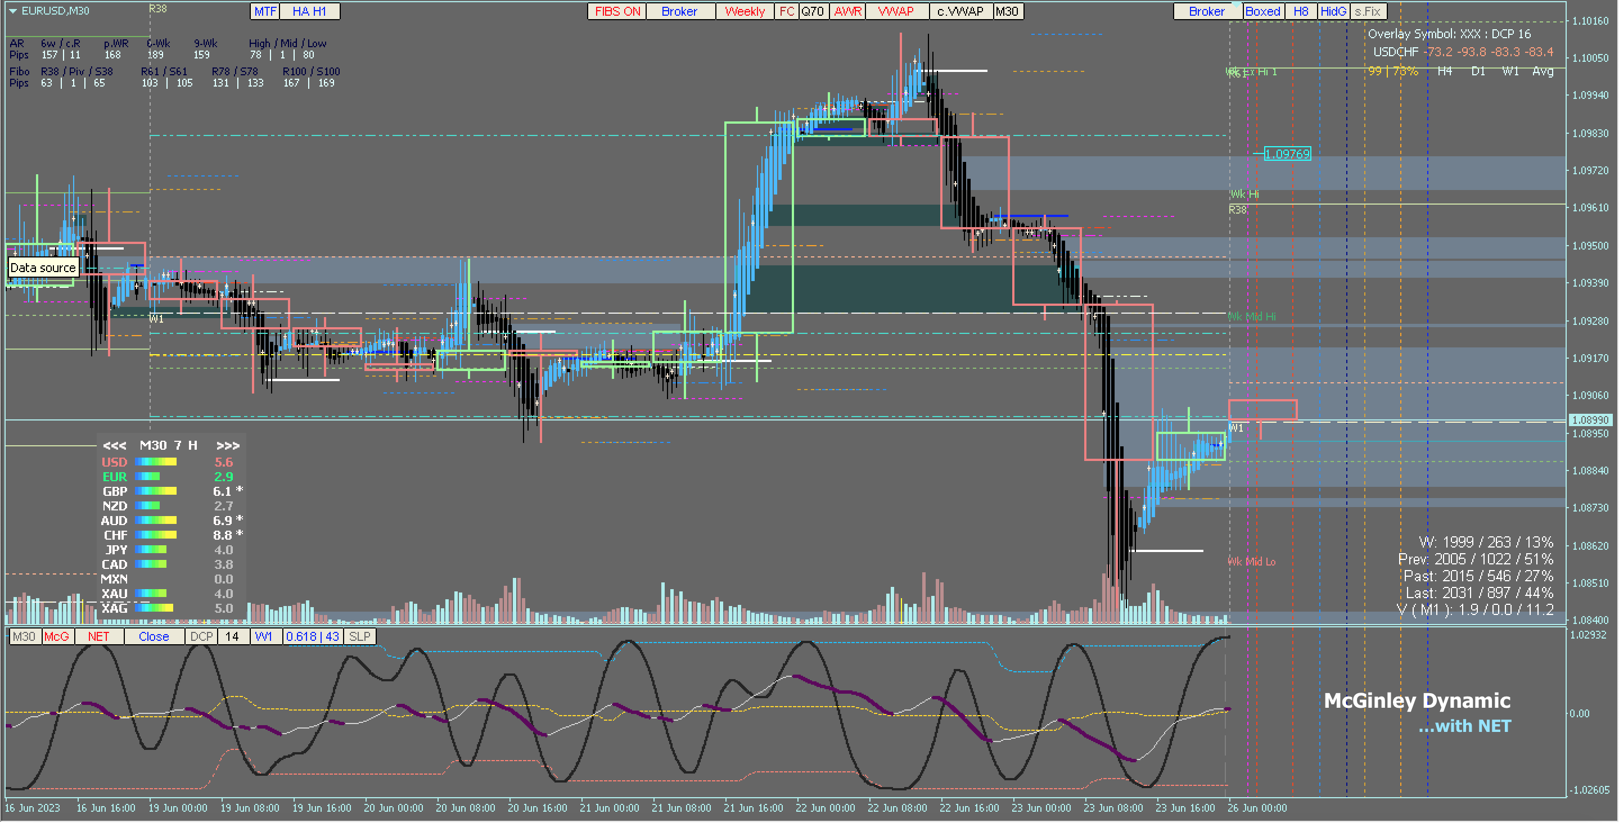Click the >>> next arrows in currency meter

228,446
